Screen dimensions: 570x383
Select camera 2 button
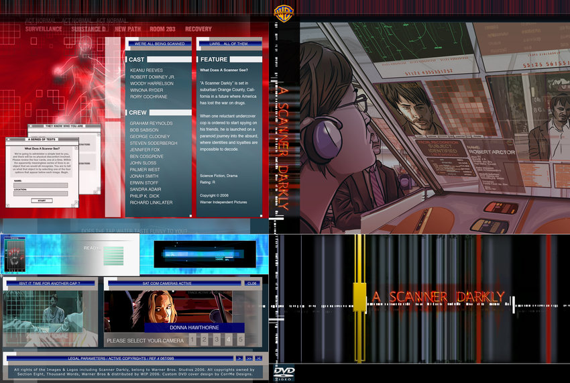205,339
